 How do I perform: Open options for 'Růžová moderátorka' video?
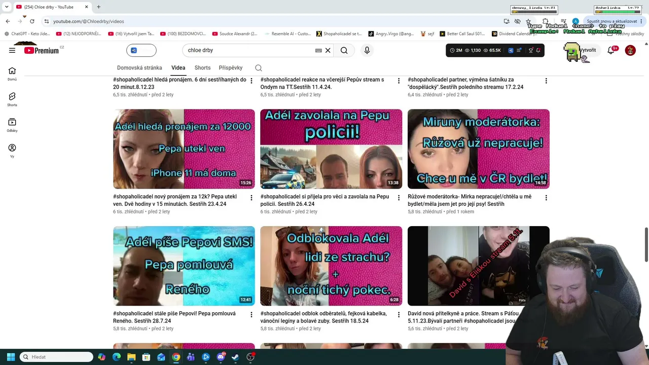coord(546,198)
